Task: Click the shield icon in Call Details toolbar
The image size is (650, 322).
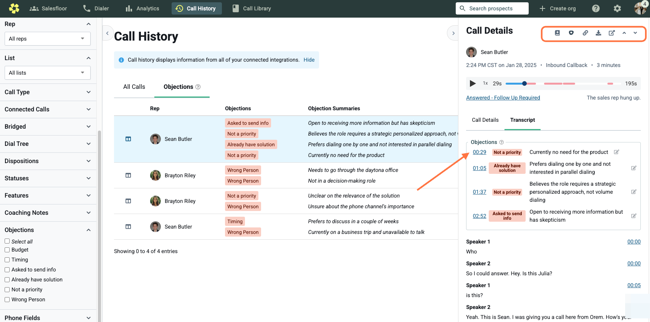Action: (571, 33)
